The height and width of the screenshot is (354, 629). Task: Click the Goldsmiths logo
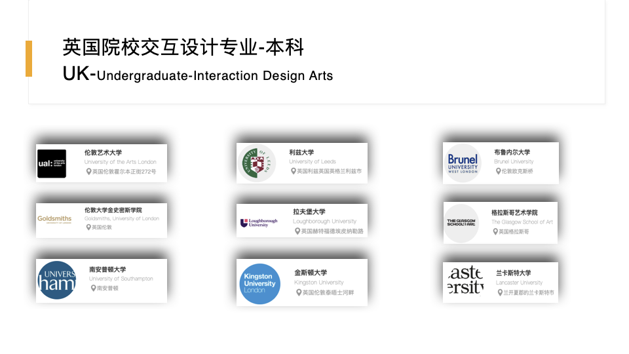click(54, 219)
